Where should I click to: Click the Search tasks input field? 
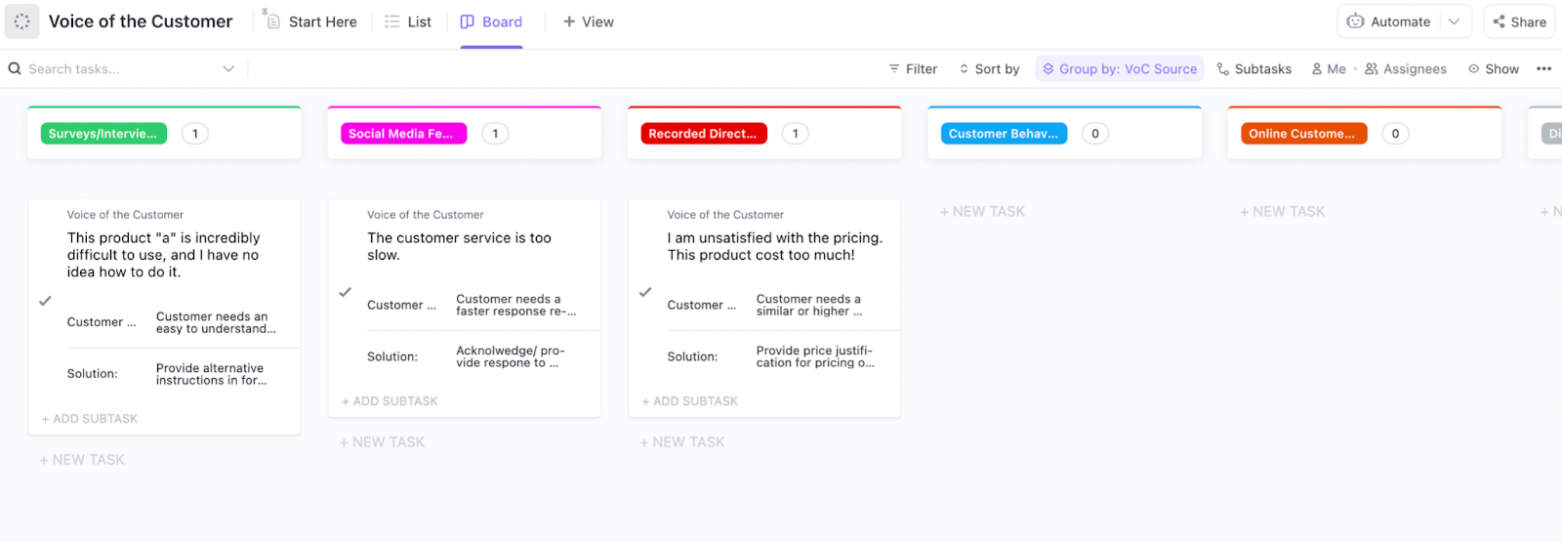(117, 68)
